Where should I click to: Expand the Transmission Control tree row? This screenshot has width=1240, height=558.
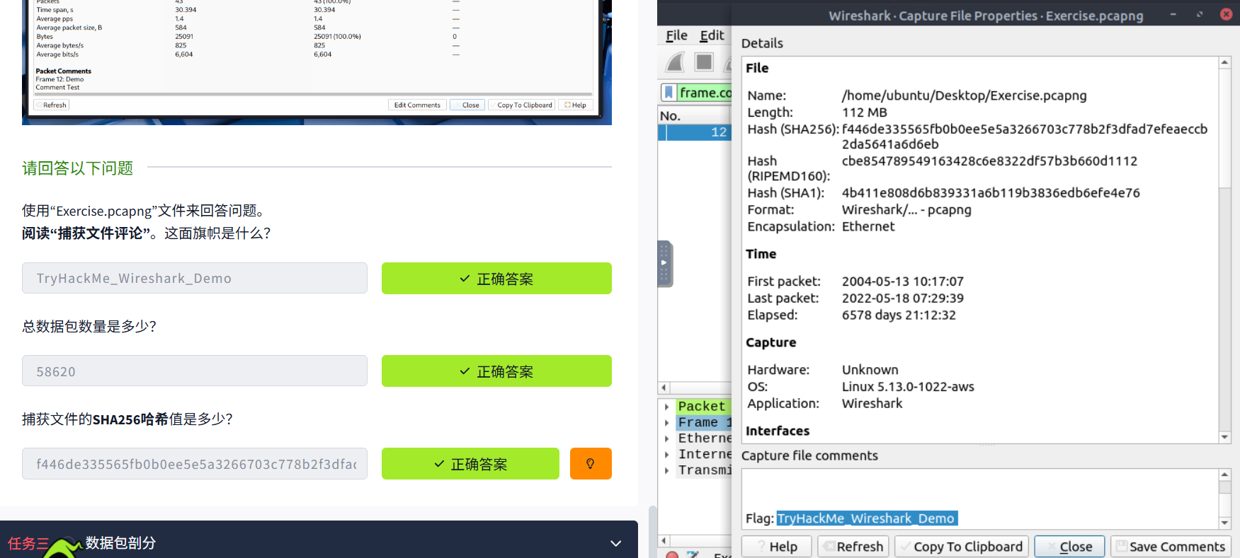667,470
